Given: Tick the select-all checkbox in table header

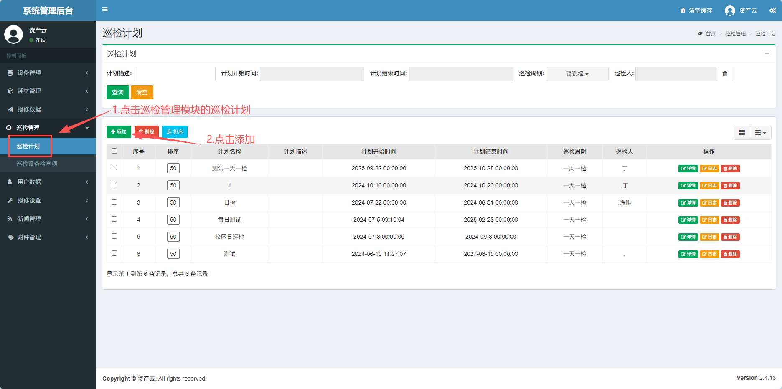Looking at the screenshot, I should tap(114, 151).
